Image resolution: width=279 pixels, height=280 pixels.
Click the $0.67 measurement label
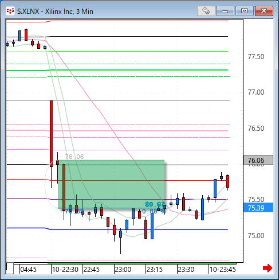155,204
